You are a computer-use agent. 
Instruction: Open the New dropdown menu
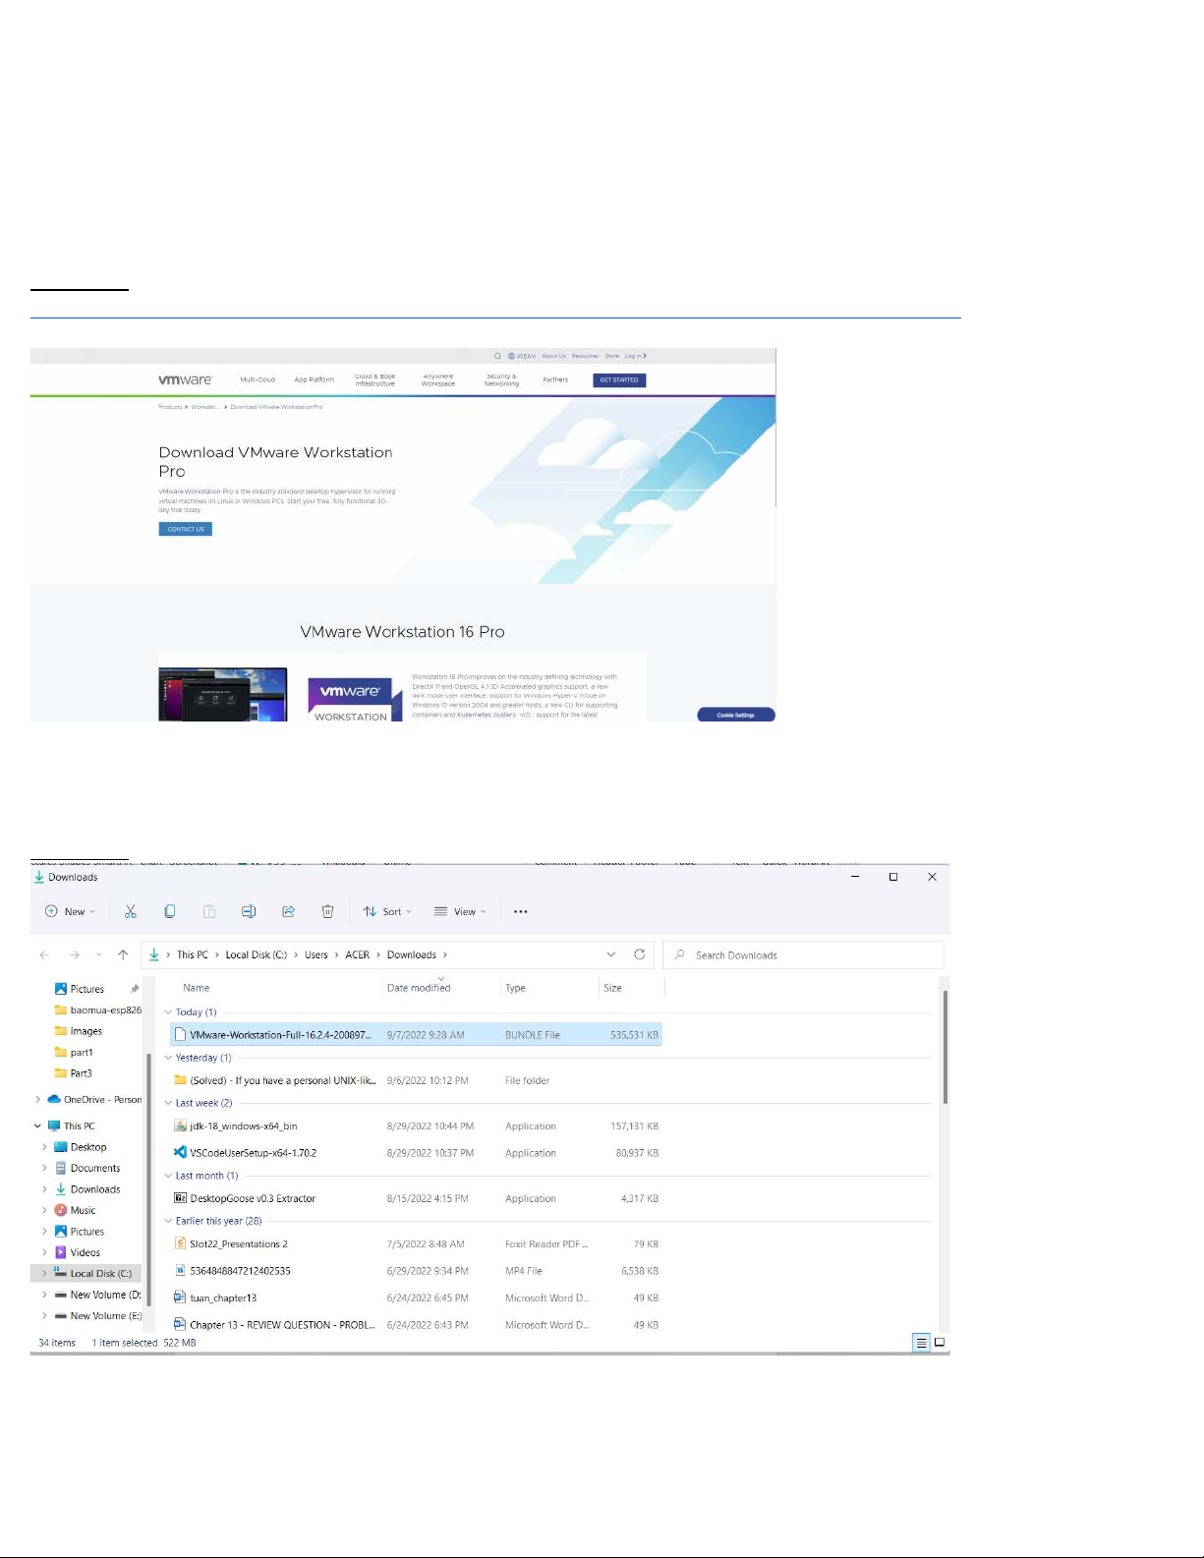tap(71, 911)
